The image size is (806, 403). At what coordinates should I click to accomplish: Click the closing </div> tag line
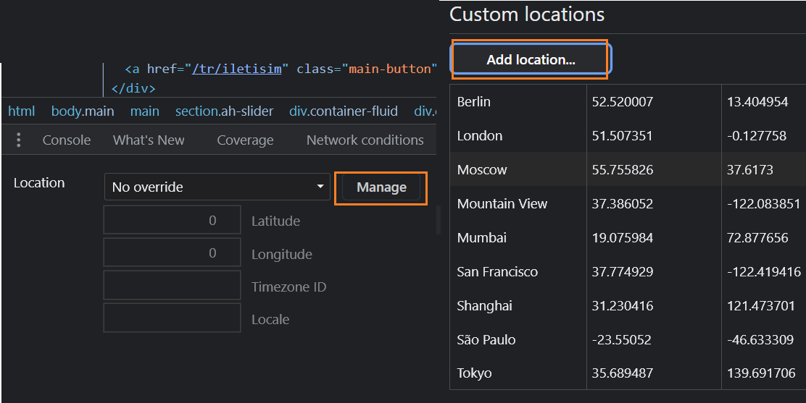tap(133, 88)
